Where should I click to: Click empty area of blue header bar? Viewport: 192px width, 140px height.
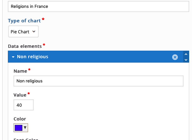[x=110, y=57]
